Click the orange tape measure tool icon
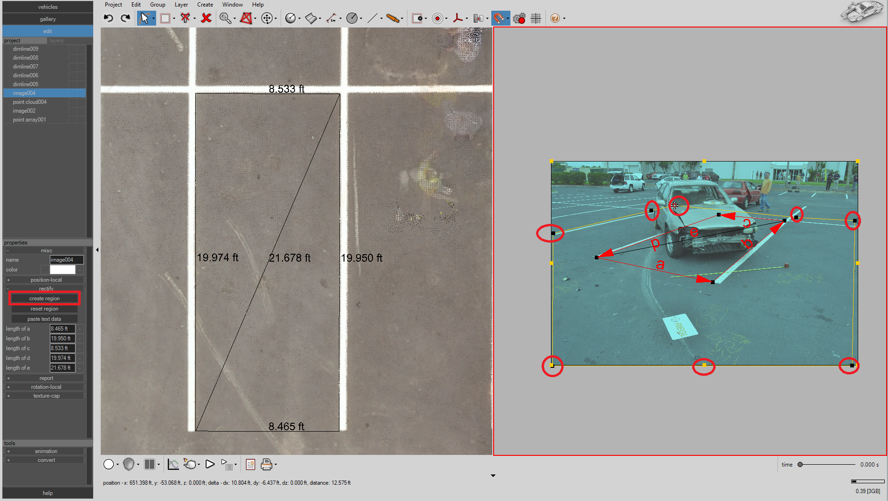The image size is (888, 501). tap(393, 18)
